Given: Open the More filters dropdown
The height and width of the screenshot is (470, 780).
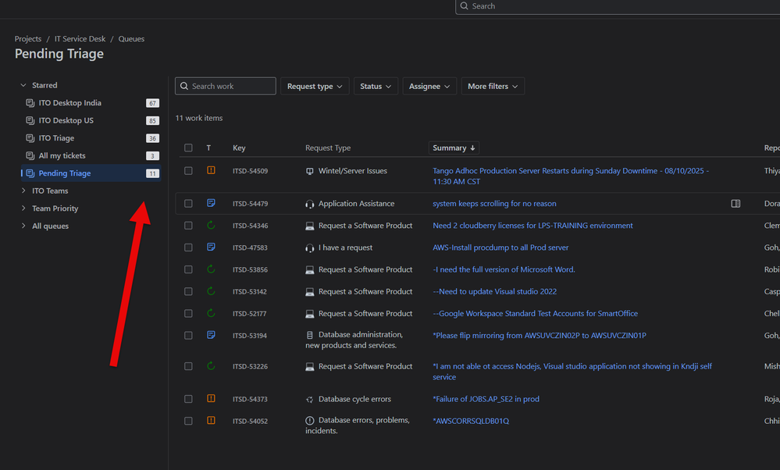Looking at the screenshot, I should click(x=493, y=86).
